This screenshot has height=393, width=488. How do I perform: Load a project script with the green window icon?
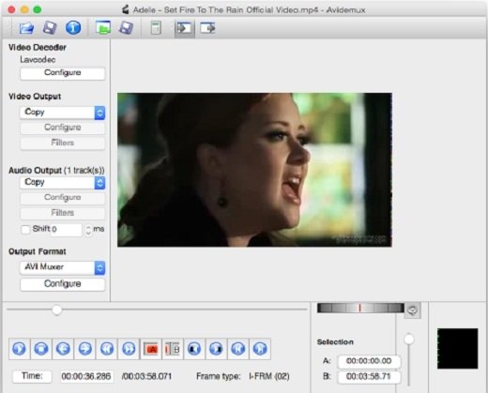pyautogui.click(x=103, y=28)
